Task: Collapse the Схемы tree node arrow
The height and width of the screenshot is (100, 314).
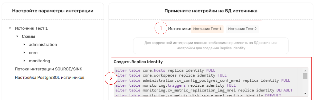Action: point(17,37)
